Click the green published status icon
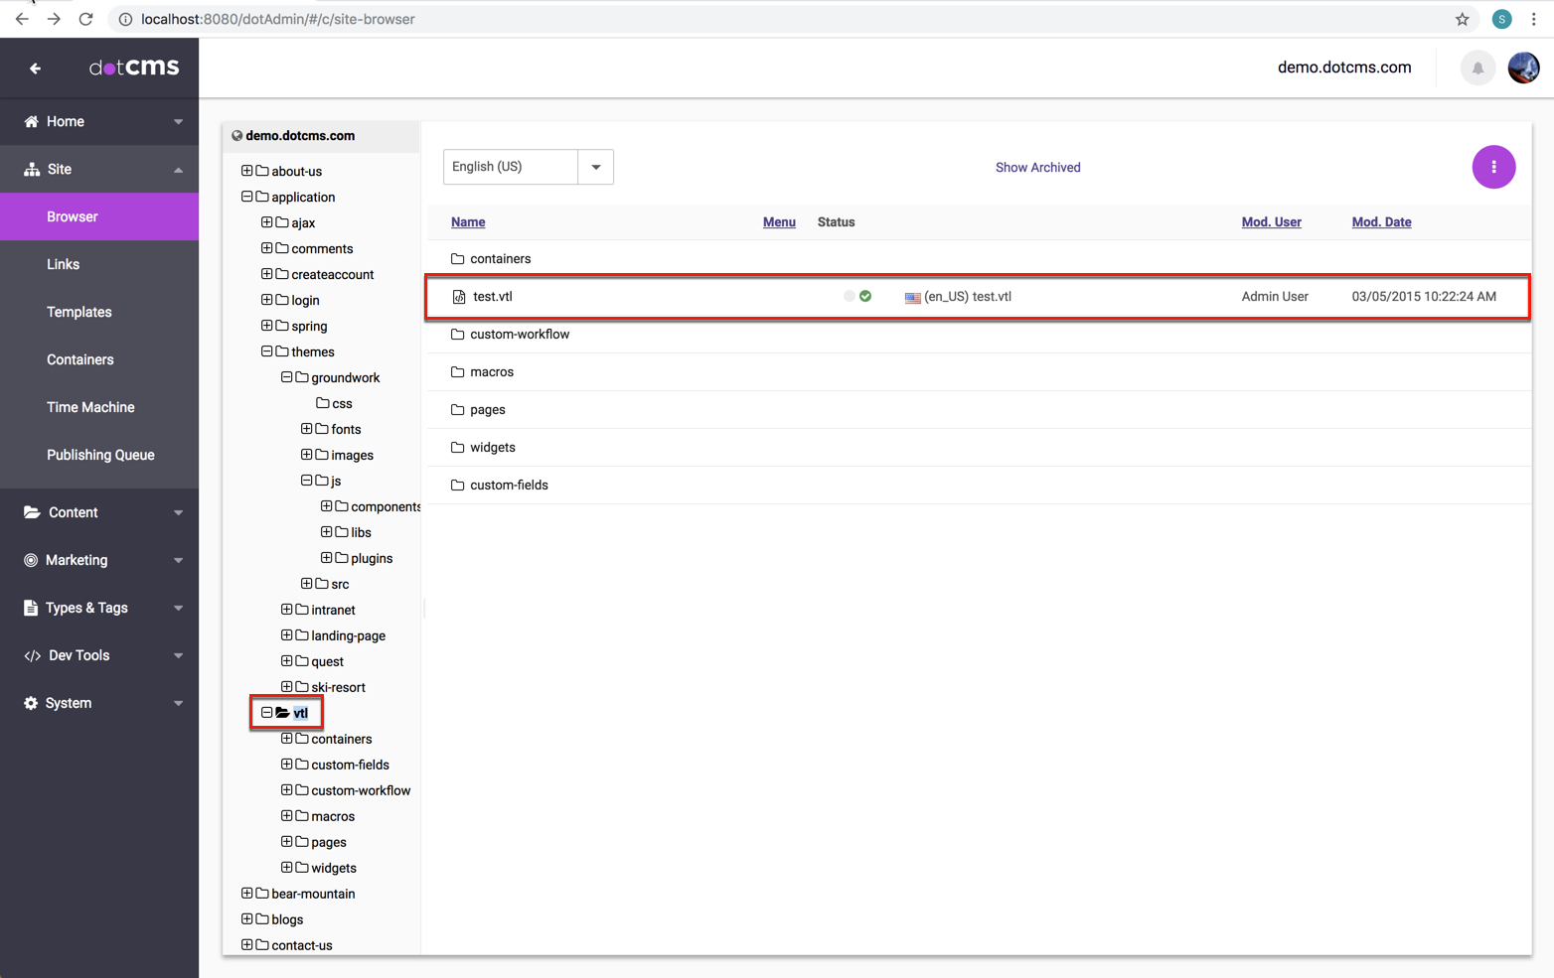This screenshot has width=1554, height=978. tap(865, 296)
